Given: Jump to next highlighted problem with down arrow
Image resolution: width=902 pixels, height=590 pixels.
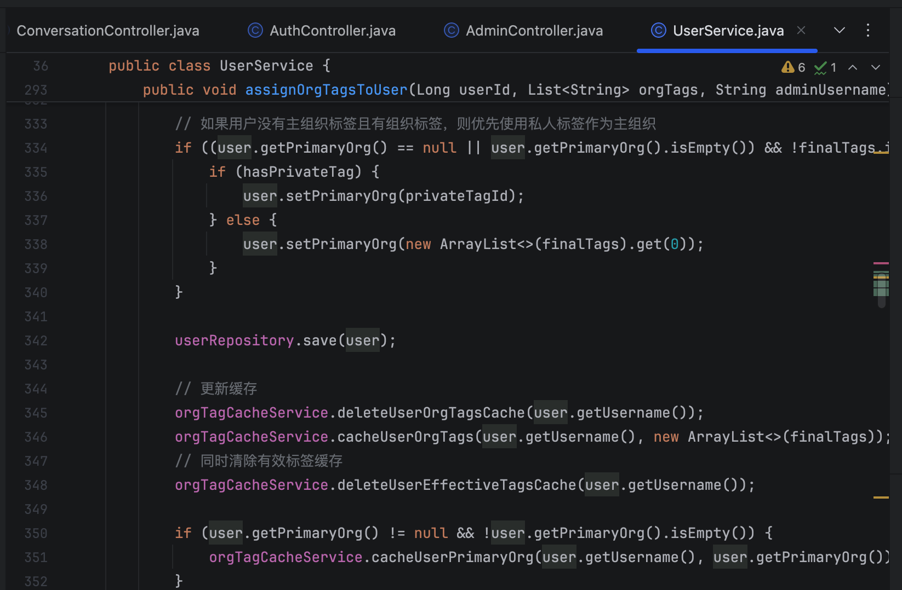Looking at the screenshot, I should (x=876, y=67).
